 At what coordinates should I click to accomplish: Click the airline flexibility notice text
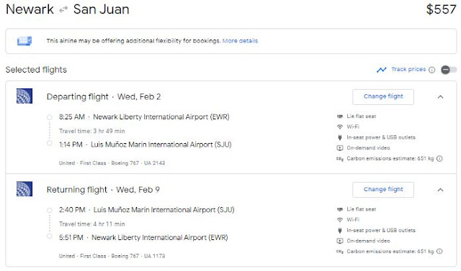point(133,41)
